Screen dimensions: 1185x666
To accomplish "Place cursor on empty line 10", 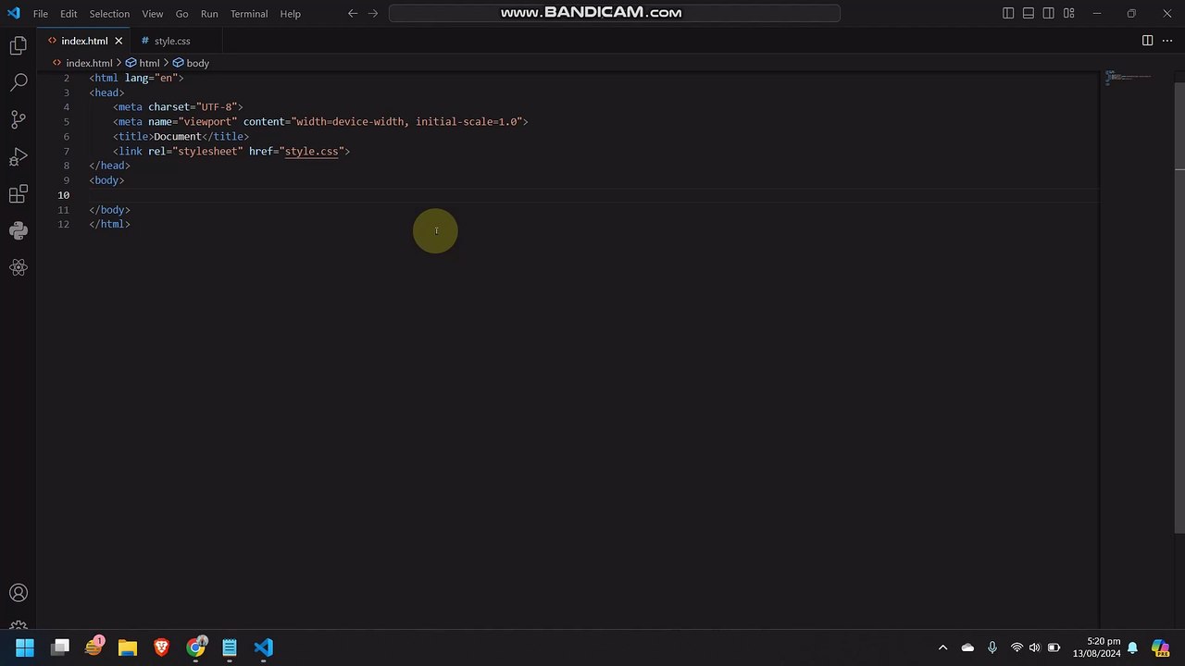I will click(x=592, y=195).
